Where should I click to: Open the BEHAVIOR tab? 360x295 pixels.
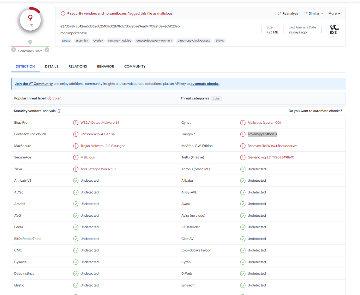point(106,66)
